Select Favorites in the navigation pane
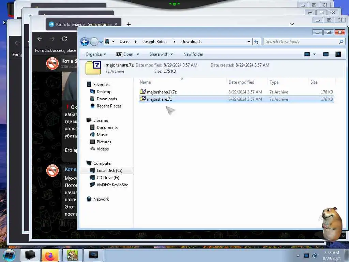 coord(101,85)
